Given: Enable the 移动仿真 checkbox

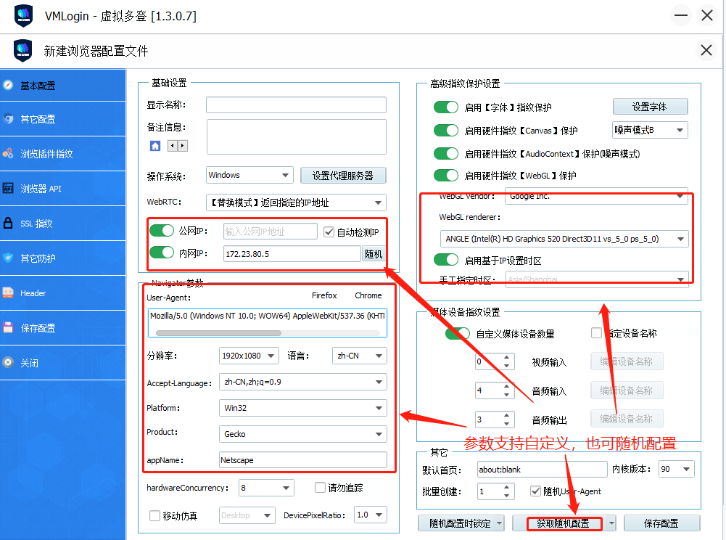Looking at the screenshot, I should (155, 515).
